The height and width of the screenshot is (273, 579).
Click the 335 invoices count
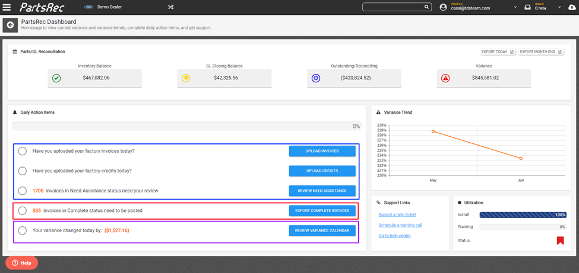point(37,211)
